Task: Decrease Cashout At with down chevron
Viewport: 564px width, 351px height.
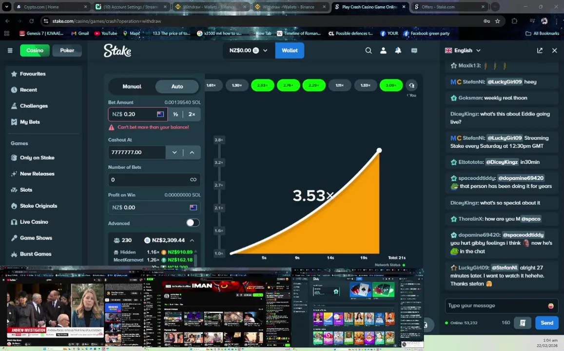Action: [x=175, y=153]
